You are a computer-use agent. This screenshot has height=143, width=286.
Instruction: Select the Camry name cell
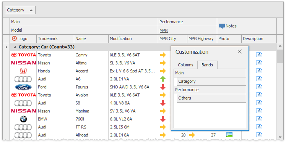91,55
